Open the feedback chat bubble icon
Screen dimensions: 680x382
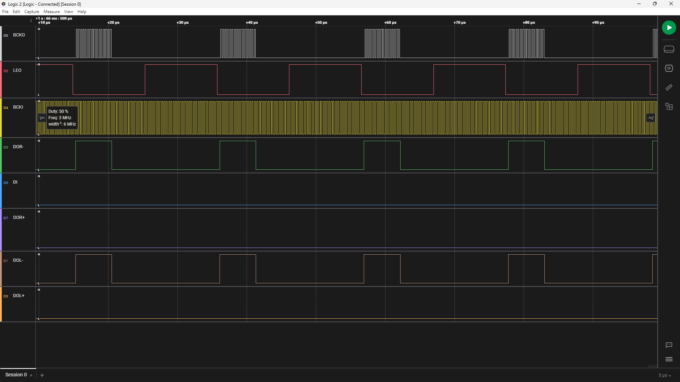(x=669, y=345)
